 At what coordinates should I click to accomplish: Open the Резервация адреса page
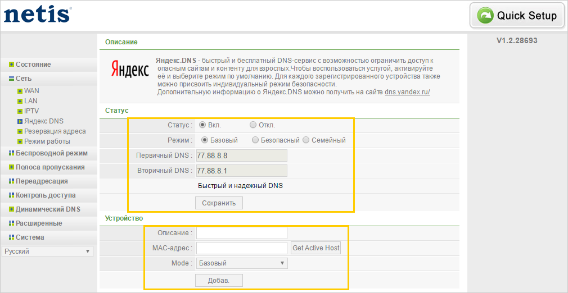(x=55, y=131)
